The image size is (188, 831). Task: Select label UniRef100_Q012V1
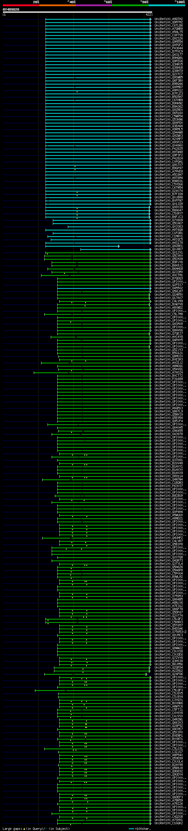pyautogui.click(x=169, y=253)
